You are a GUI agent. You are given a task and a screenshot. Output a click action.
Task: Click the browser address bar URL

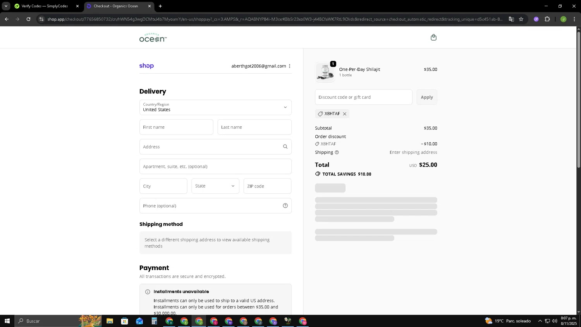[275, 19]
